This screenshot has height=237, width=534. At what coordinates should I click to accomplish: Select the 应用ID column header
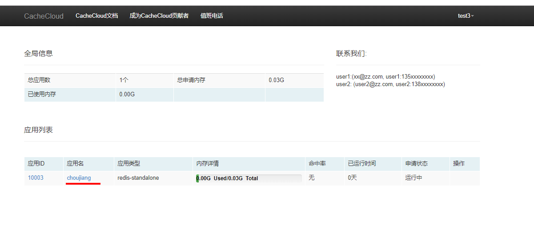click(x=44, y=164)
